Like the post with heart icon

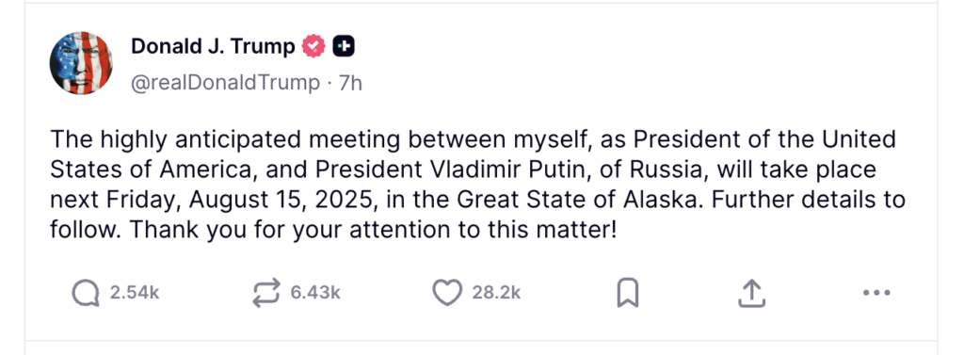coord(447,293)
